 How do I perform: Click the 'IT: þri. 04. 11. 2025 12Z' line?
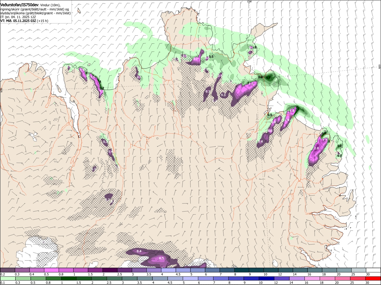(x=18, y=17)
